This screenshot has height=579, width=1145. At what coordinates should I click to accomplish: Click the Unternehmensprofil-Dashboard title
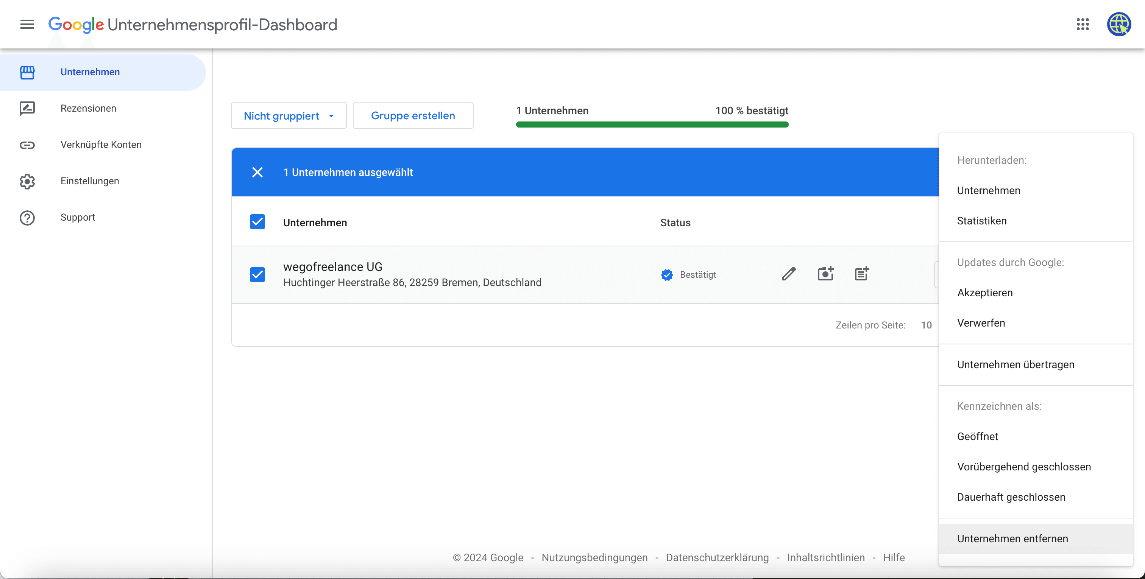point(222,25)
